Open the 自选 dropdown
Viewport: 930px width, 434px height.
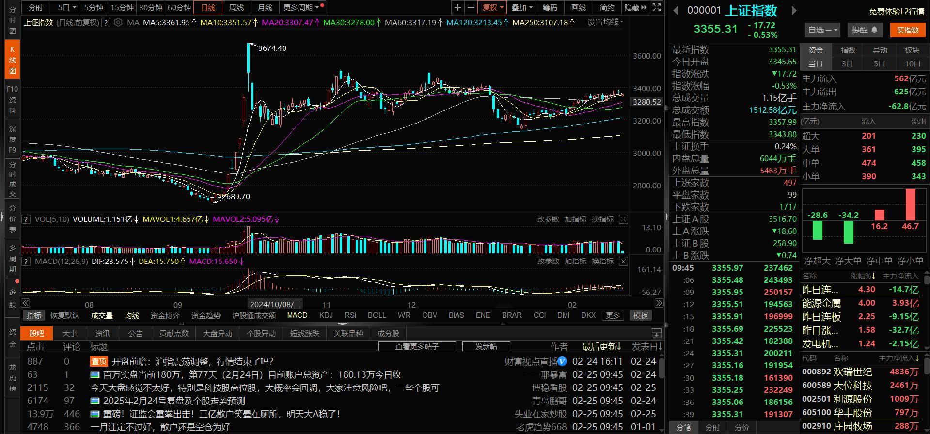[x=823, y=30]
